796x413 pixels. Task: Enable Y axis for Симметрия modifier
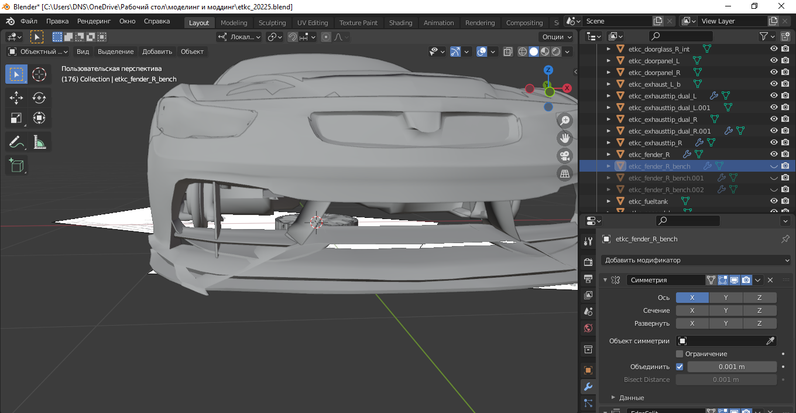point(726,298)
